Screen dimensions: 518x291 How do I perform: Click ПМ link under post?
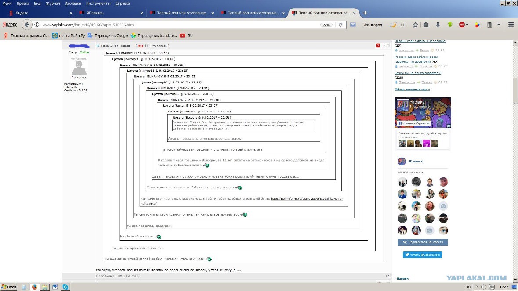[120, 276]
